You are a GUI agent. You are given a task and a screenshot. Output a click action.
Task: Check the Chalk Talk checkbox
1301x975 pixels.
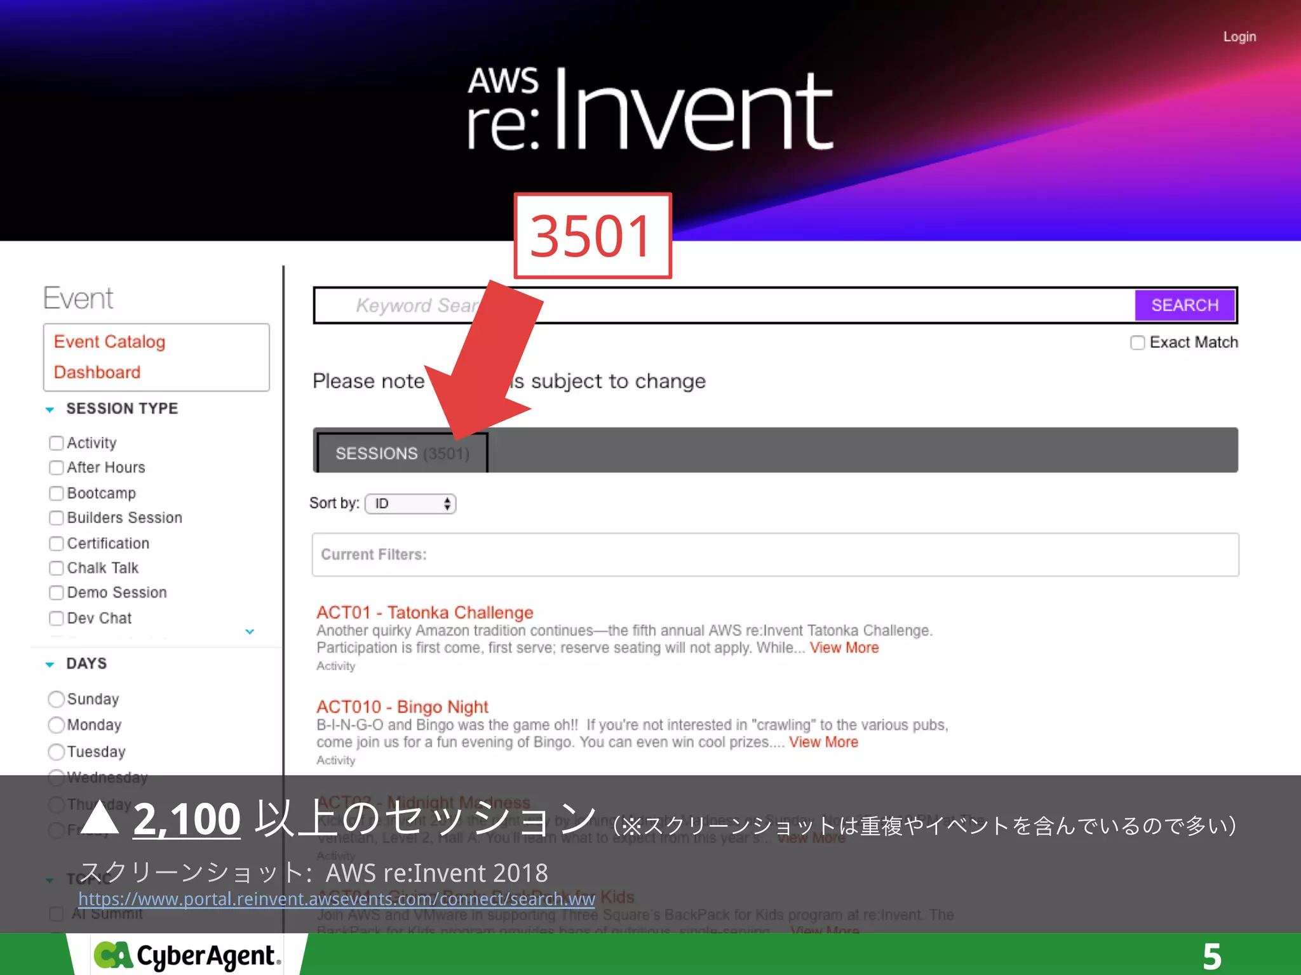tap(57, 568)
